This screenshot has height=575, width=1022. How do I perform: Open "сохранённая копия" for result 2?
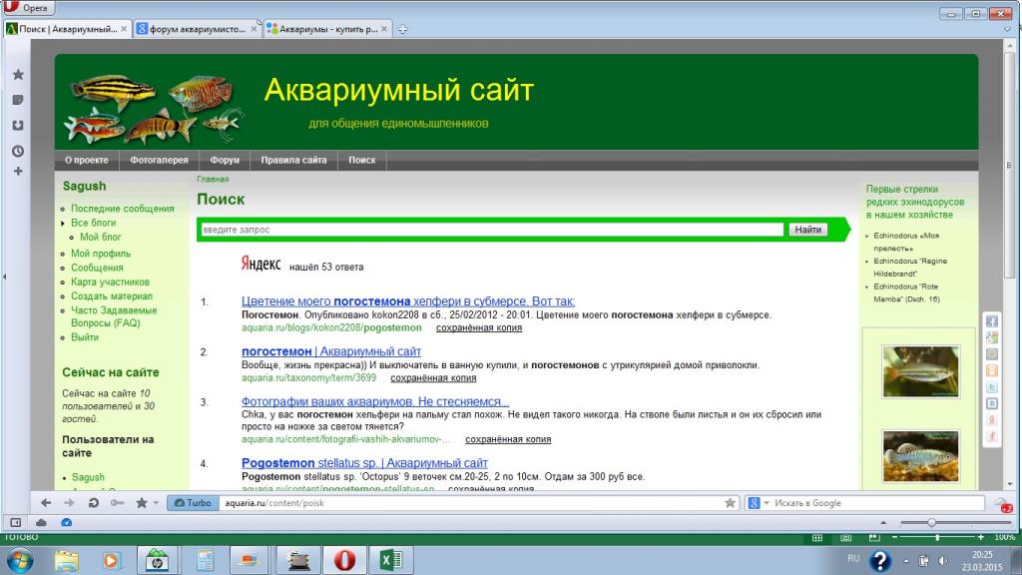pos(433,378)
